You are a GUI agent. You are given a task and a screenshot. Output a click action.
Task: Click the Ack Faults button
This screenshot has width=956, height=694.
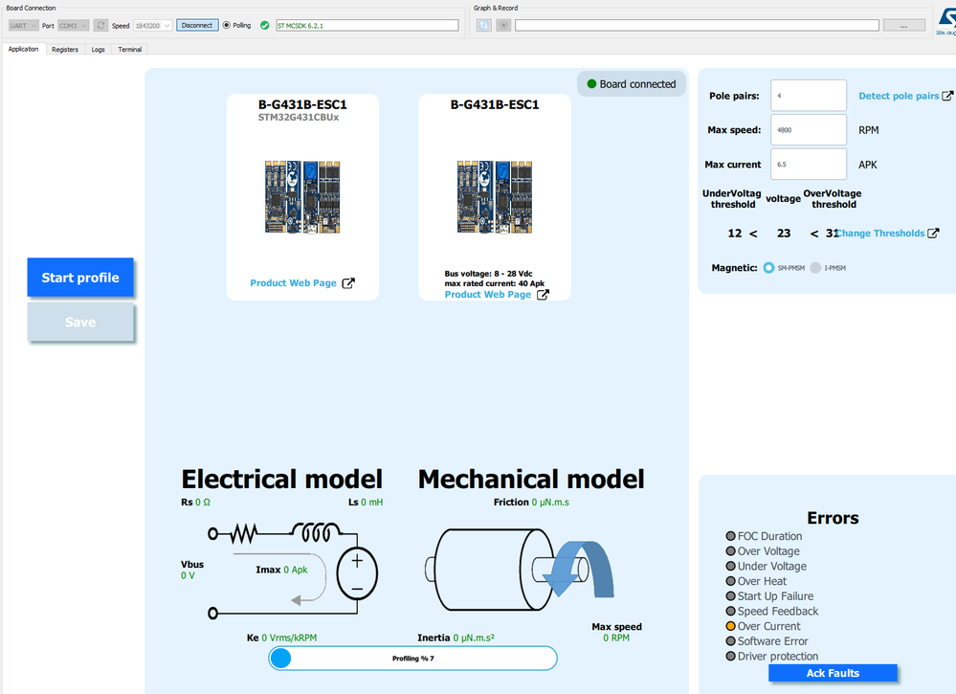[x=833, y=673]
